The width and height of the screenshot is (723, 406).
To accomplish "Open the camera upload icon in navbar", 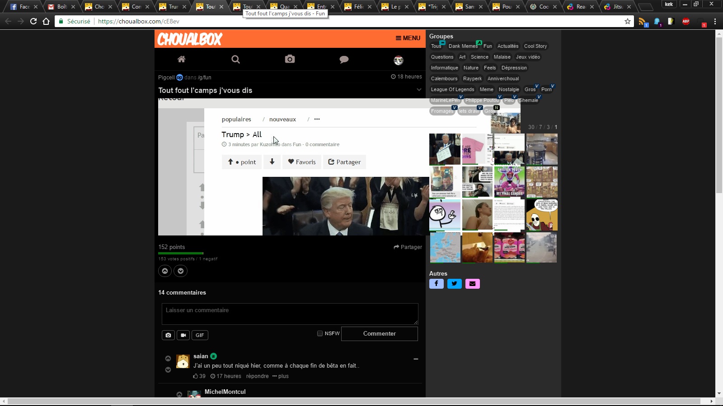I will tap(290, 59).
